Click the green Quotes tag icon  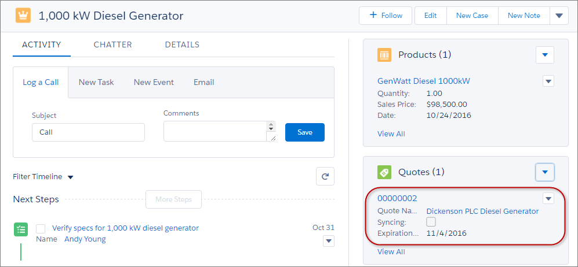pyautogui.click(x=384, y=172)
